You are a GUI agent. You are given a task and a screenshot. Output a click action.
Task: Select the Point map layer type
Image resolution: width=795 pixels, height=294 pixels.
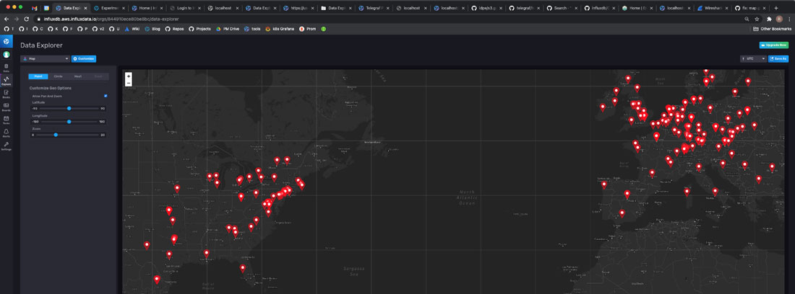click(x=38, y=76)
